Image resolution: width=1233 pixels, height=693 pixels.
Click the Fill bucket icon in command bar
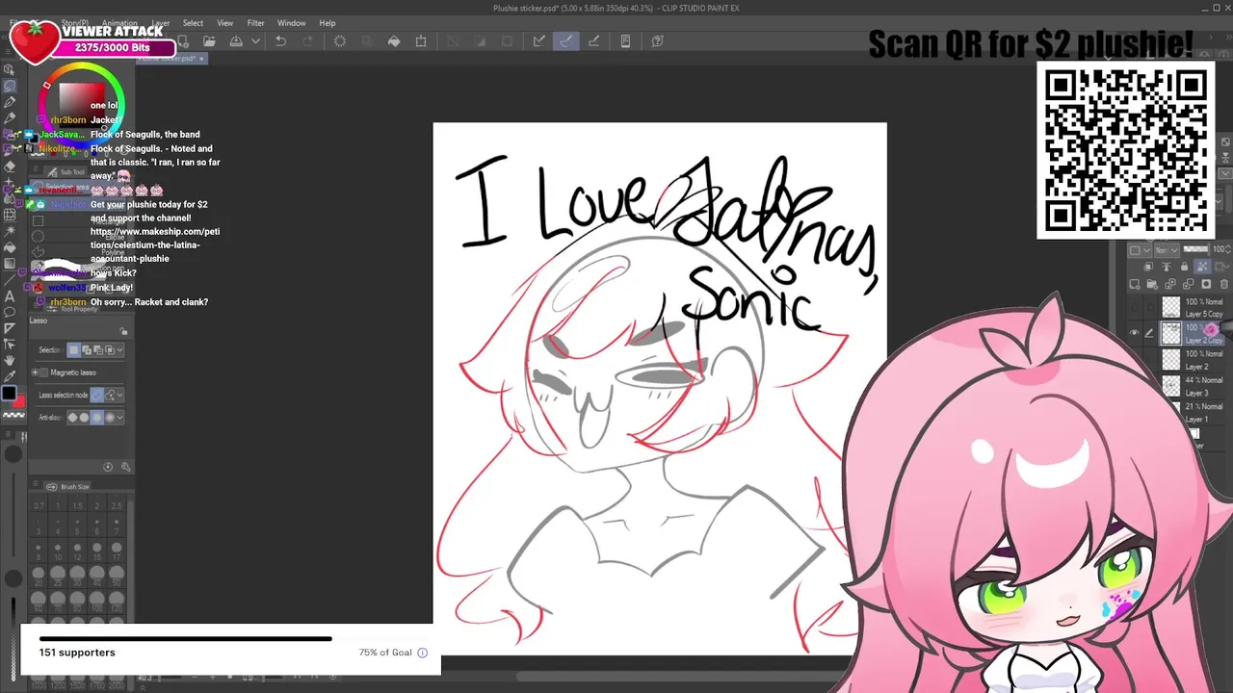pos(394,40)
